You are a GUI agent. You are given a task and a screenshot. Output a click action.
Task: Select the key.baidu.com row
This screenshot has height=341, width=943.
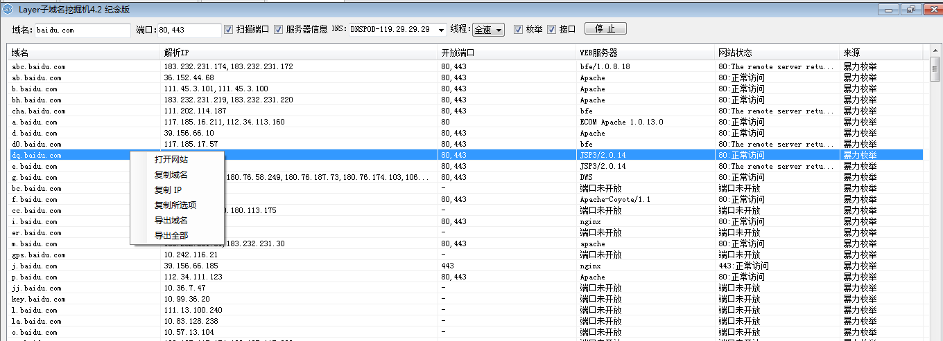point(465,299)
